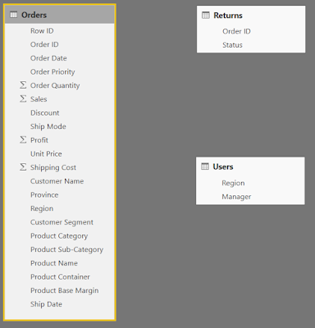Click the sigma icon beside Shipping Cost
Screen dimensions: 315x328
click(x=23, y=167)
